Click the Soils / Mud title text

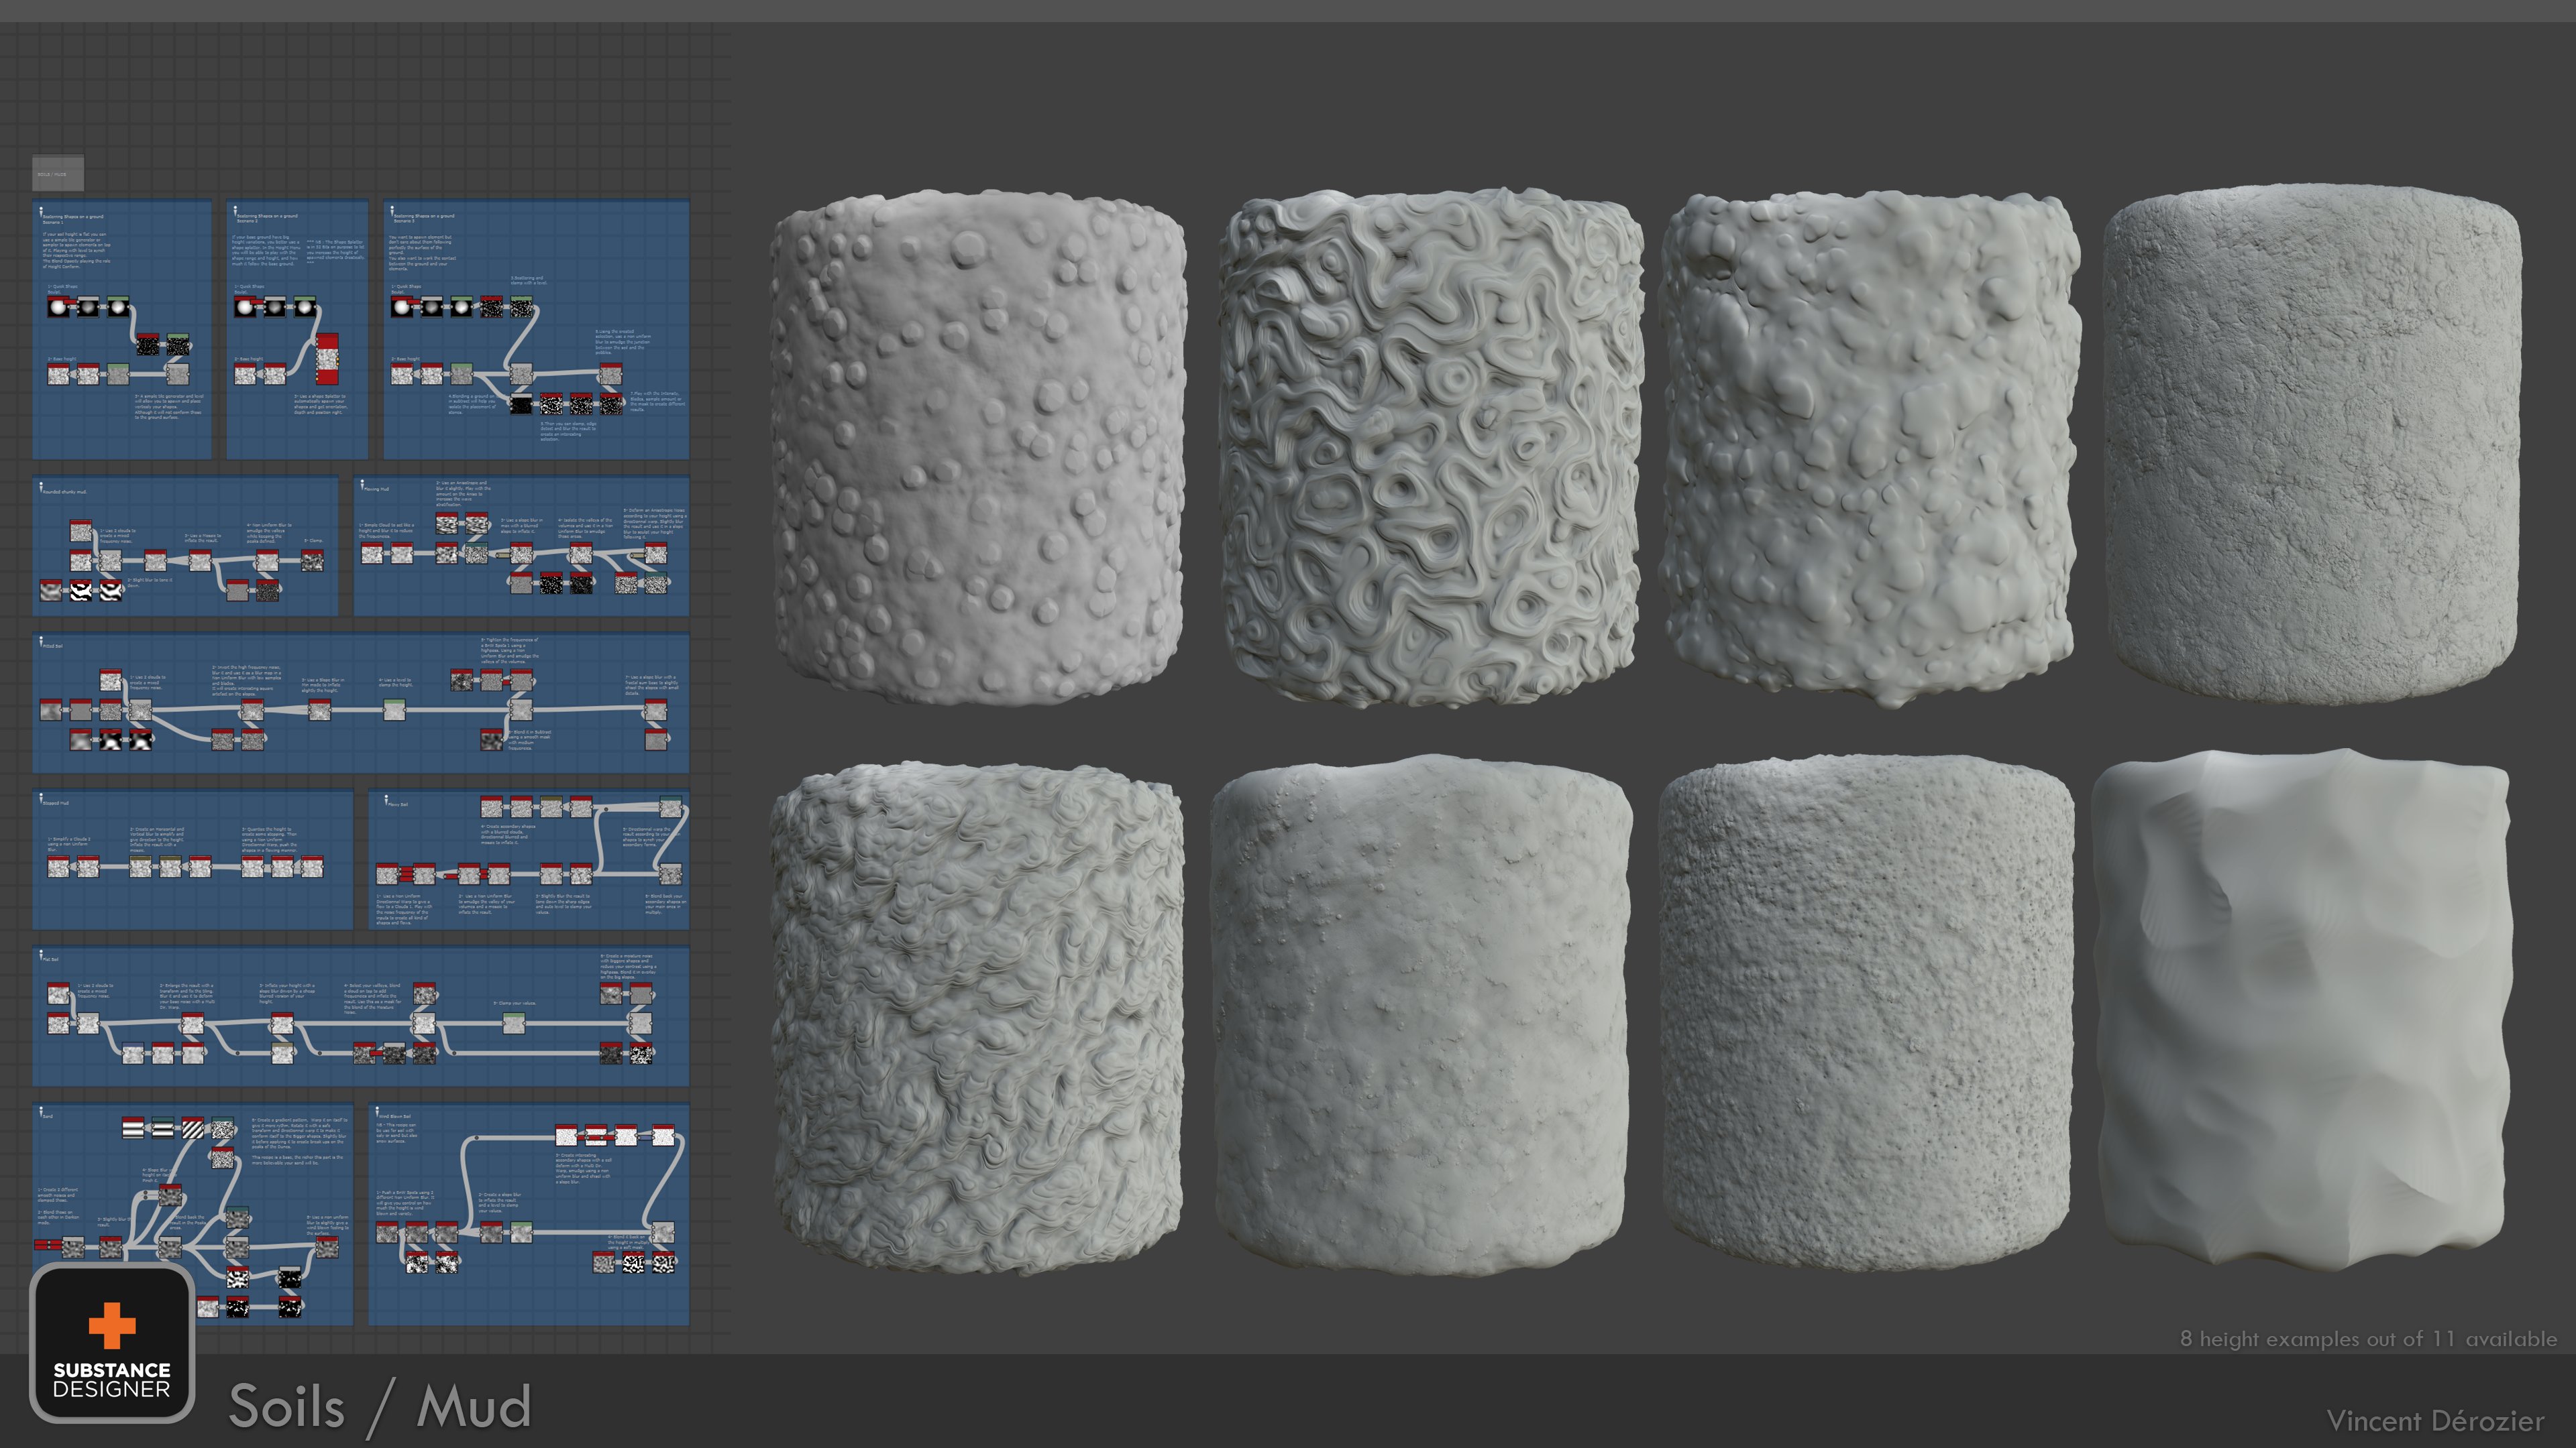pos(380,1407)
